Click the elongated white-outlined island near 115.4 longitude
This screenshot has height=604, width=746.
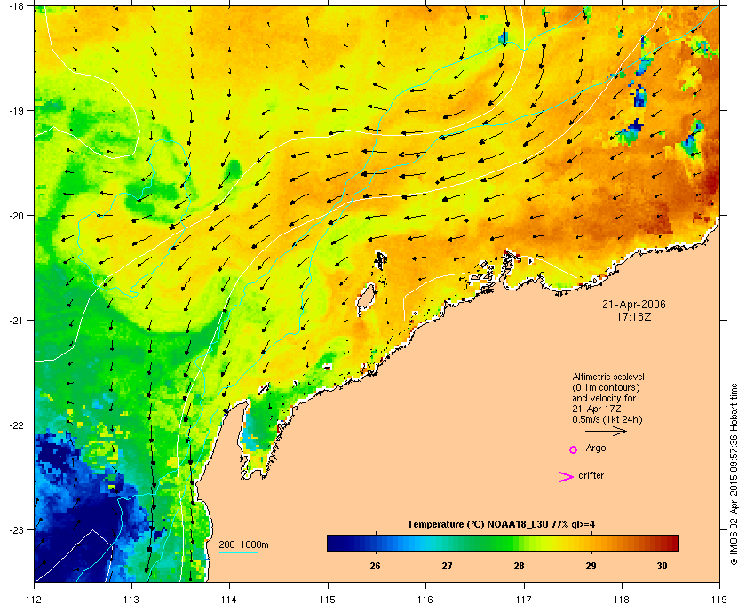click(x=365, y=298)
